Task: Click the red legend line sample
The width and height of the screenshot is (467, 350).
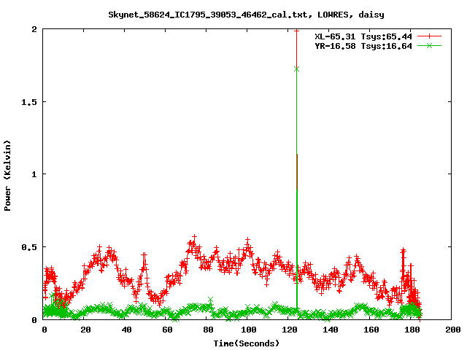Action: [x=429, y=36]
